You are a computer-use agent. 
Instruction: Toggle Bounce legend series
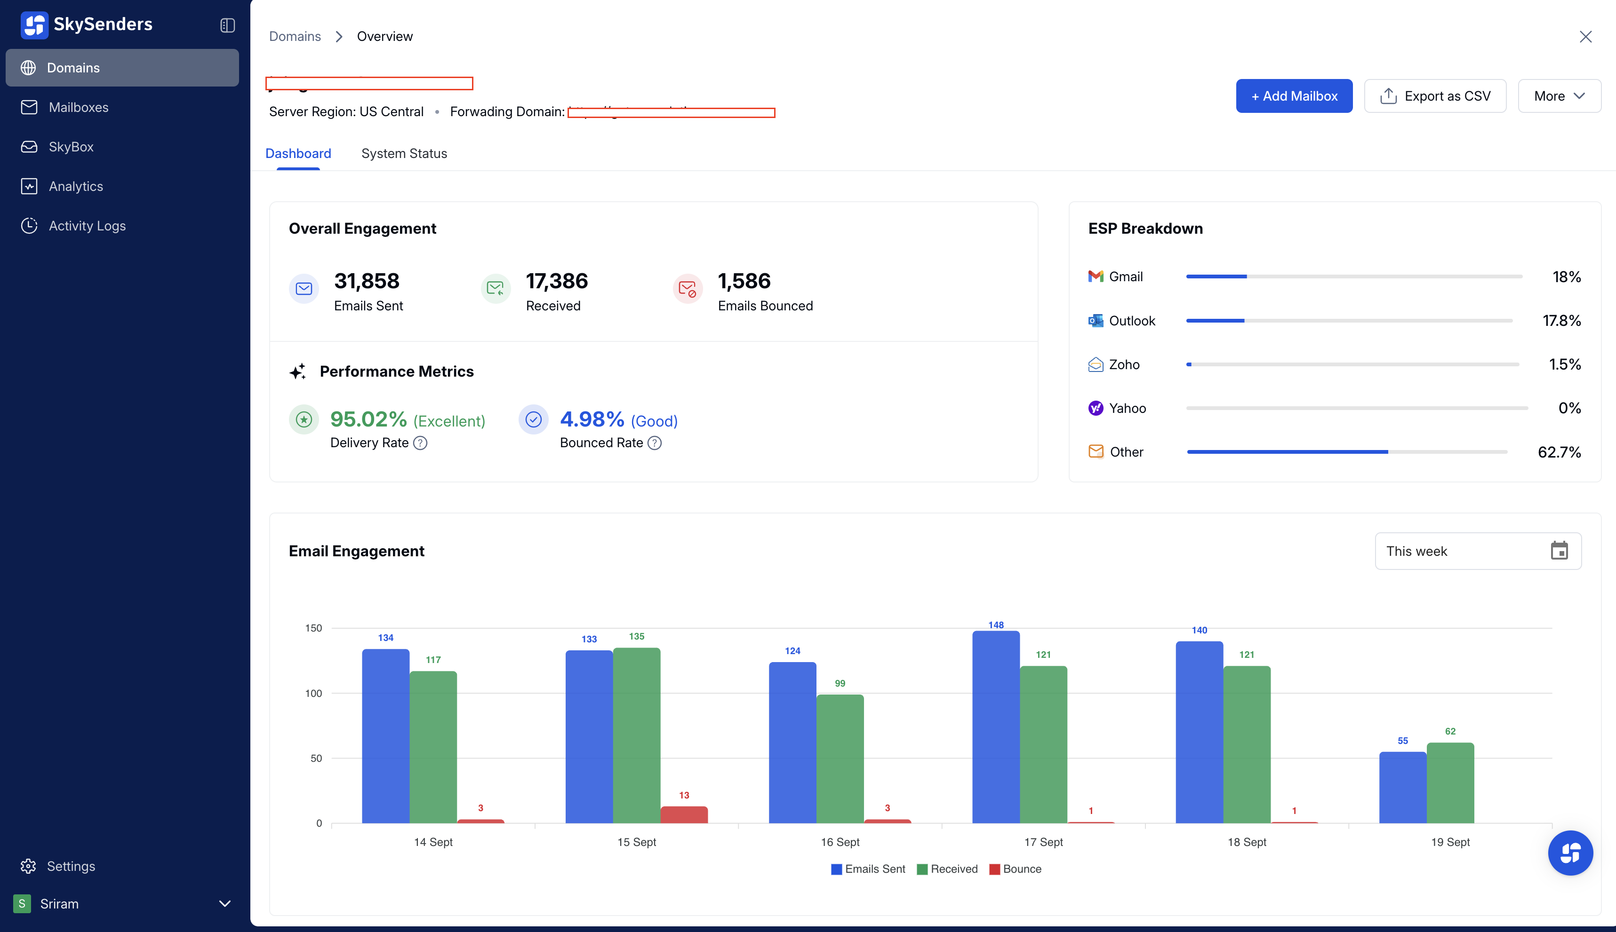click(1015, 869)
